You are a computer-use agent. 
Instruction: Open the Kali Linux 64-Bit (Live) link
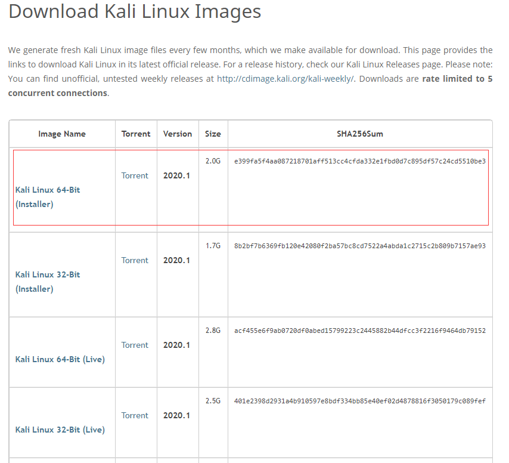point(60,359)
